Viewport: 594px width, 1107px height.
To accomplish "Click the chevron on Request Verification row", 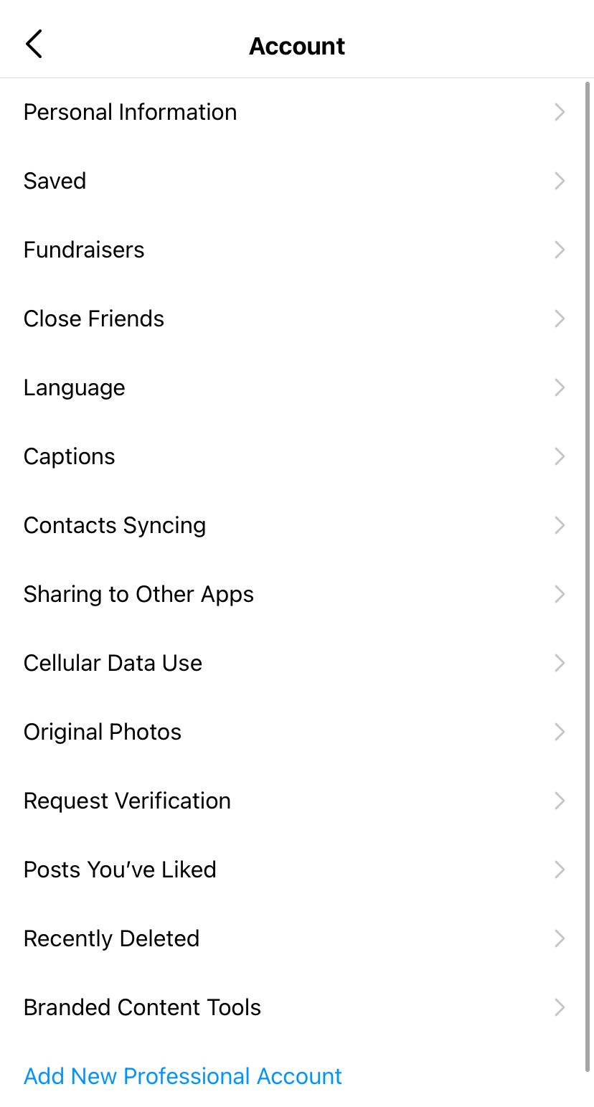I will [560, 801].
